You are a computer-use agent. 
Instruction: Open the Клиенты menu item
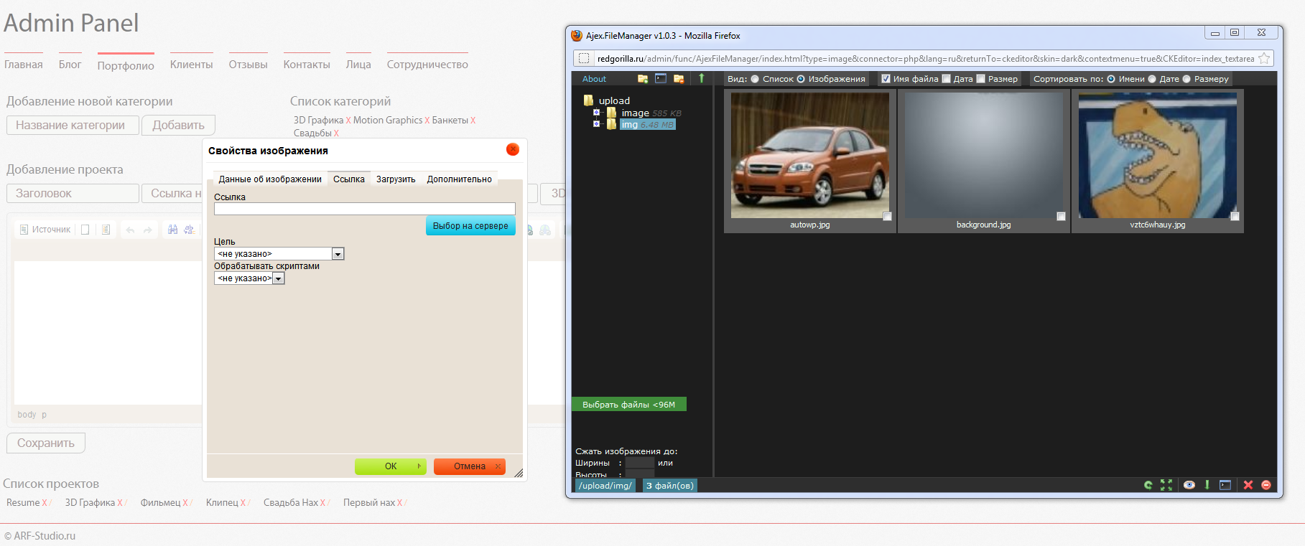point(192,64)
